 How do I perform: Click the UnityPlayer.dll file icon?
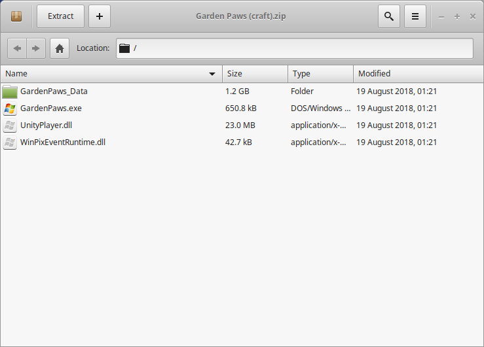pyautogui.click(x=10, y=125)
